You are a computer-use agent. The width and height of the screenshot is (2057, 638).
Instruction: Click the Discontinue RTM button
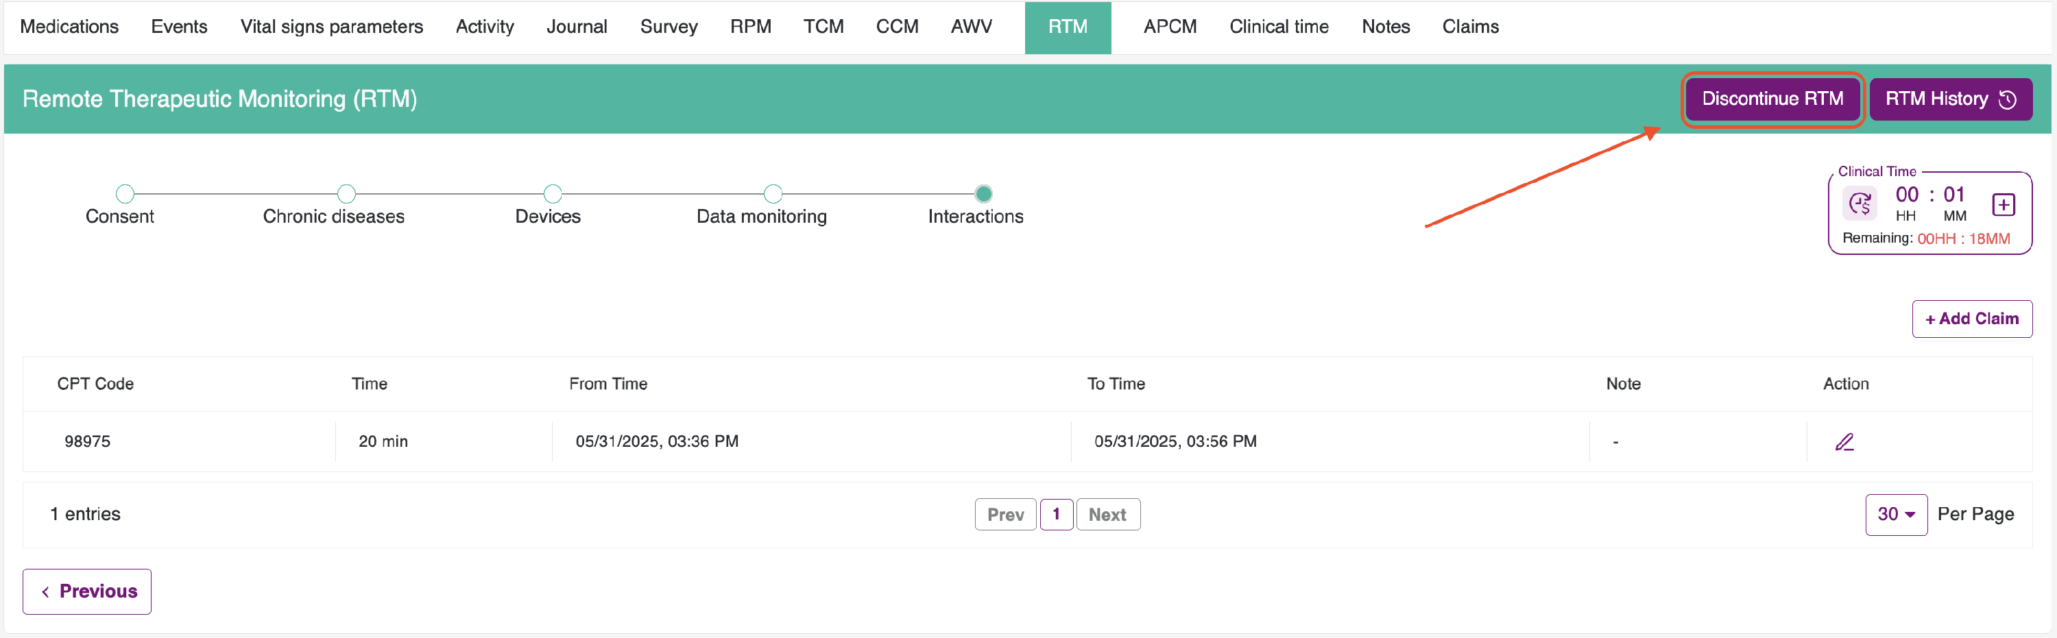coord(1772,99)
